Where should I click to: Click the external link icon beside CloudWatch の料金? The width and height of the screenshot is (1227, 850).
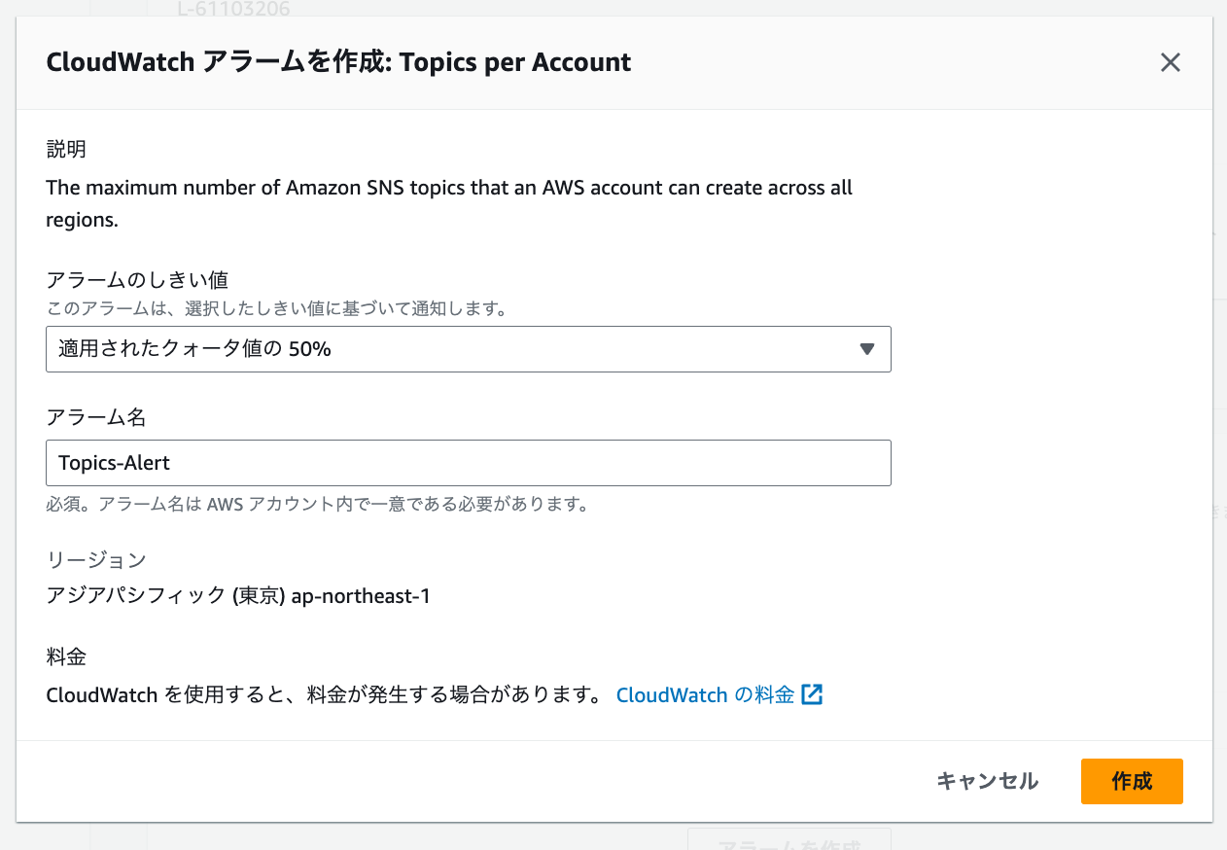814,694
